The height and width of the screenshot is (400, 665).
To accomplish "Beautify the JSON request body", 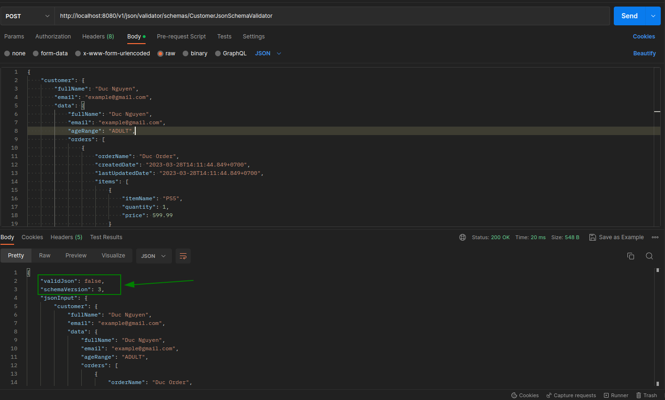I will click(644, 53).
